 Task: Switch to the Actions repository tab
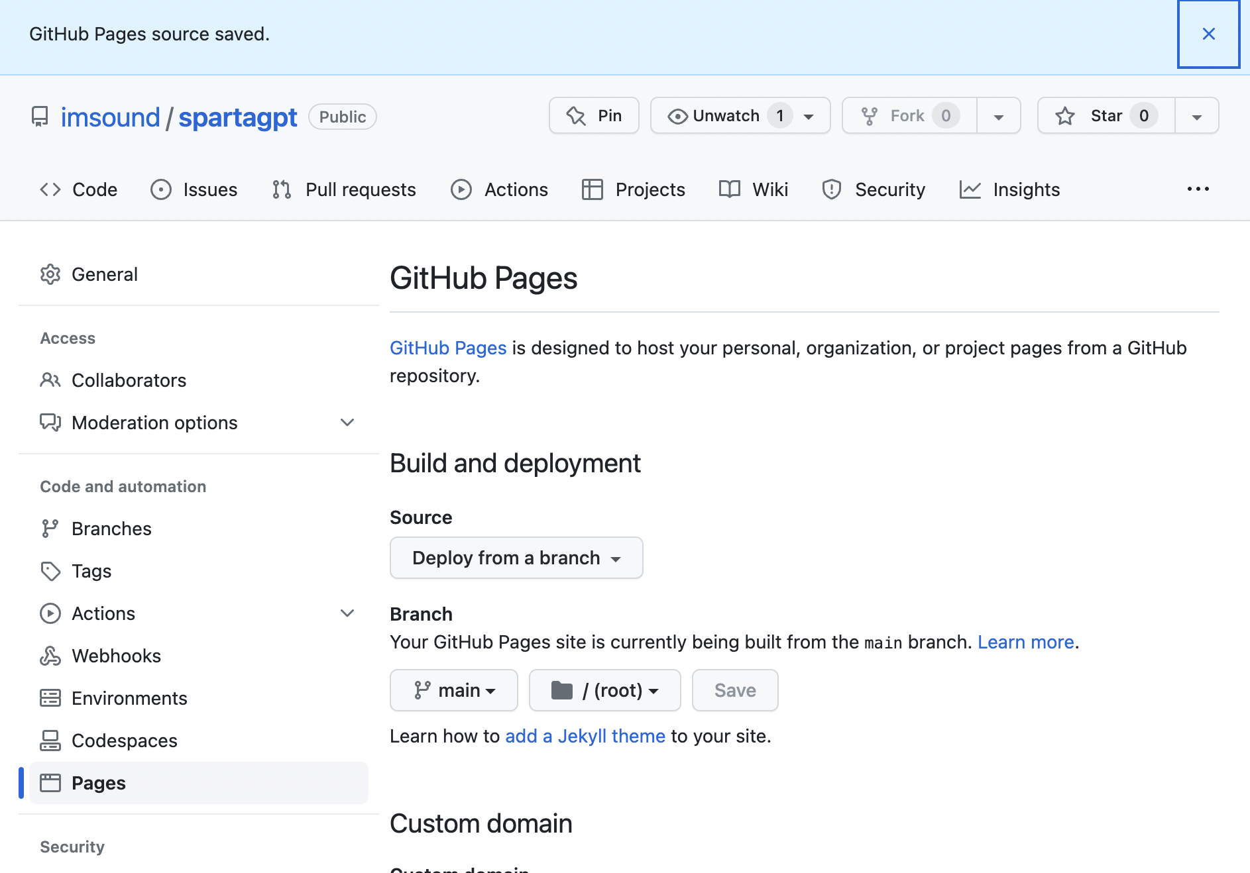(499, 189)
